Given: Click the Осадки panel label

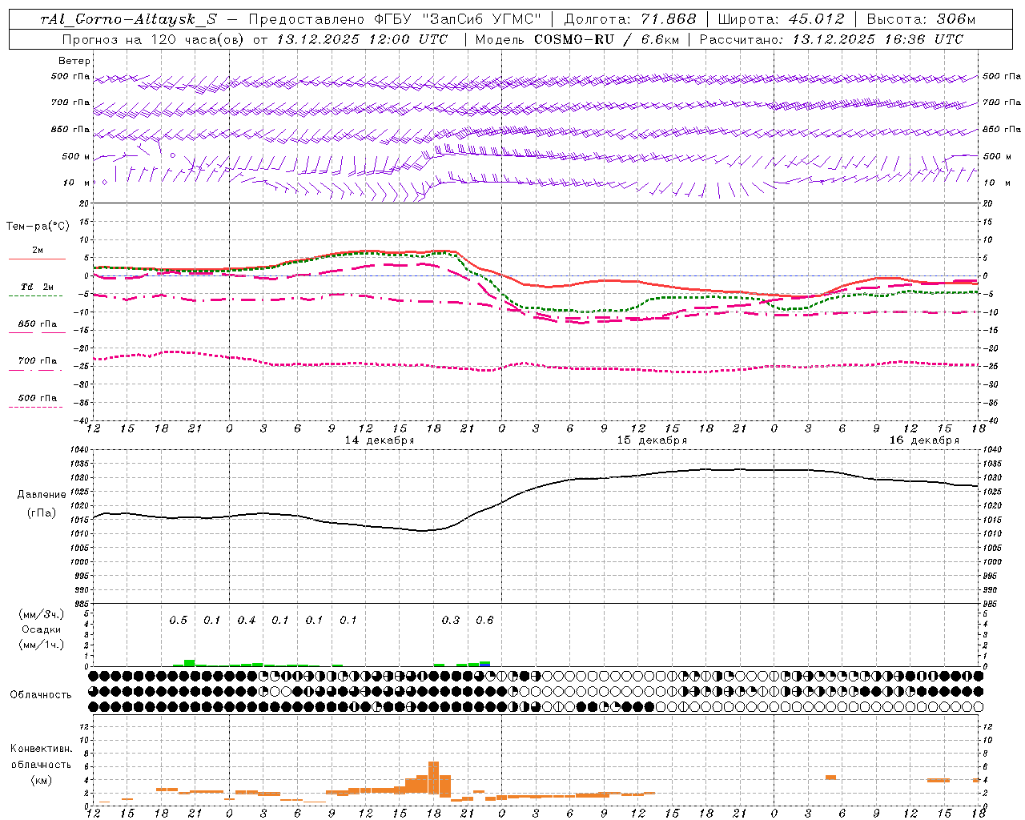Looking at the screenshot, I should [42, 629].
